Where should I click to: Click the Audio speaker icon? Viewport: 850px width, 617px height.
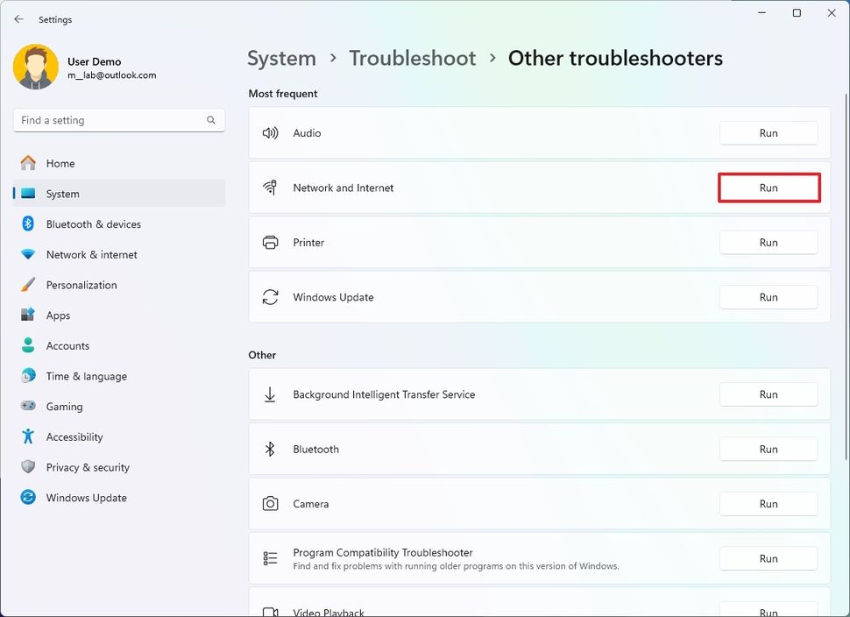click(271, 132)
